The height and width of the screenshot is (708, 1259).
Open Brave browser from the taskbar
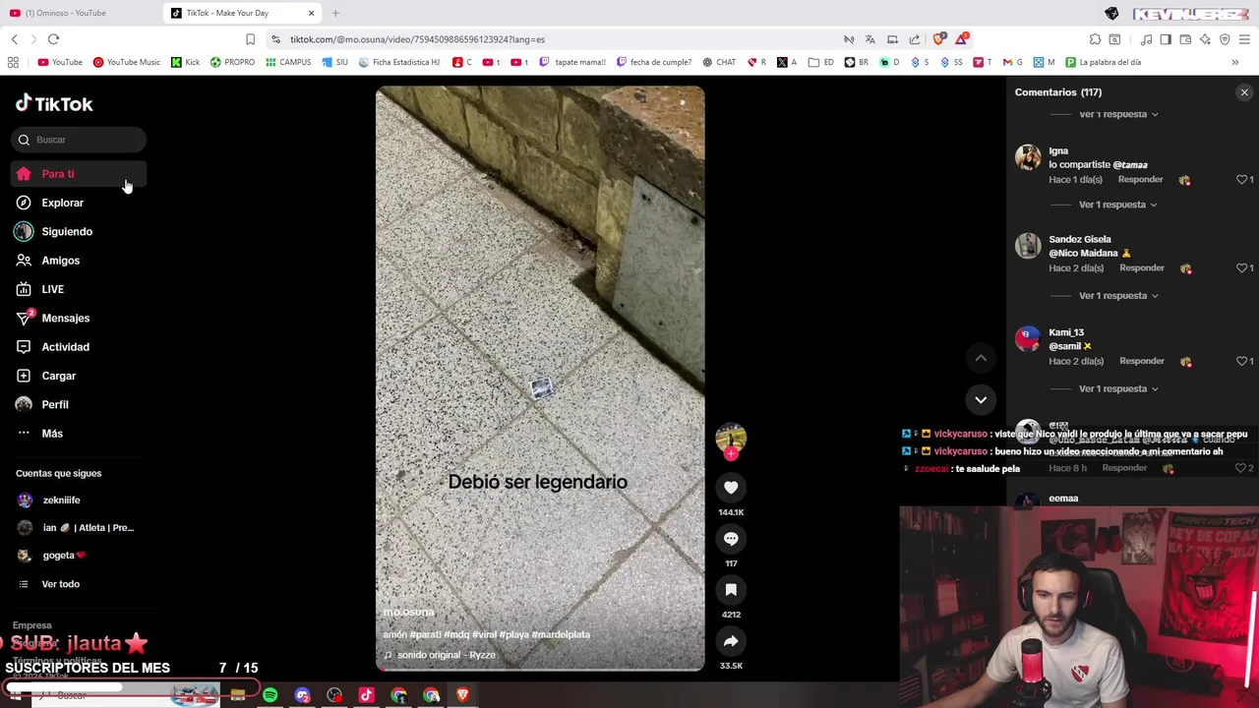462,695
